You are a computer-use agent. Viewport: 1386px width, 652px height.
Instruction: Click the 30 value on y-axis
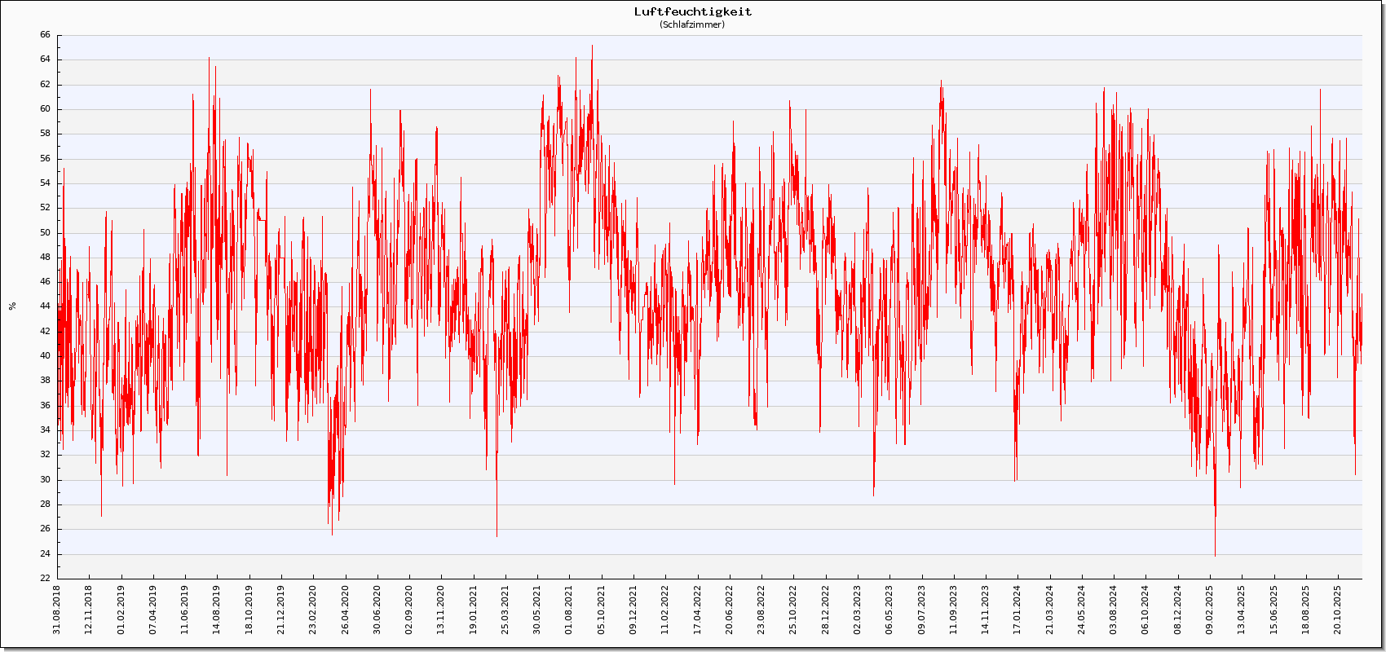45,480
